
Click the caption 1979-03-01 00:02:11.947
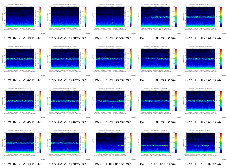158,164
